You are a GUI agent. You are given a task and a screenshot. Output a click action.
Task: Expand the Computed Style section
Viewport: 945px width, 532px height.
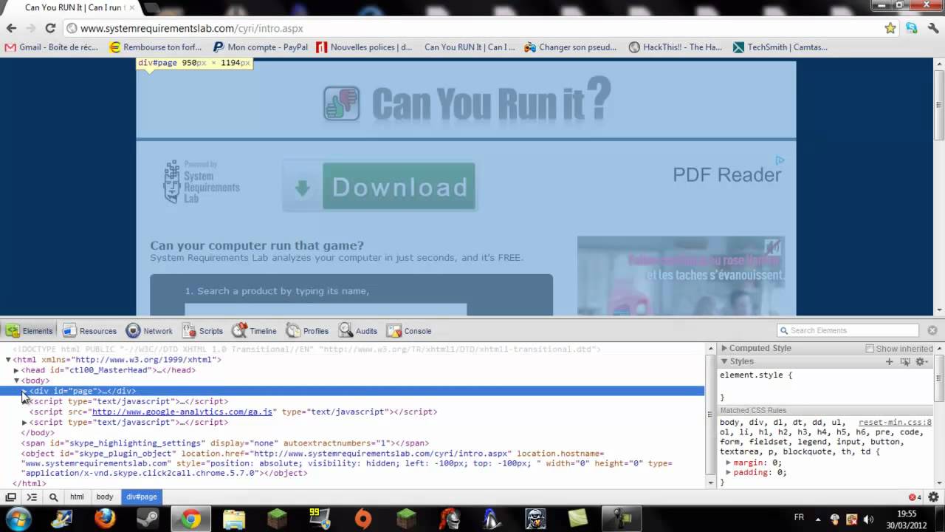tap(724, 348)
